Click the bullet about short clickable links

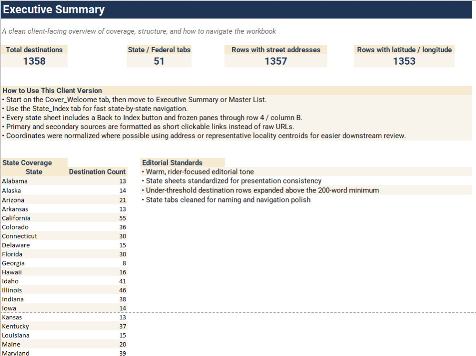click(x=236, y=126)
